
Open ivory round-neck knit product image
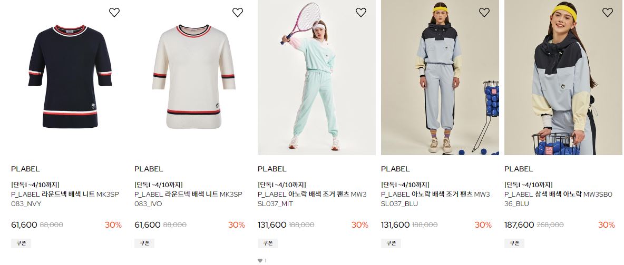pyautogui.click(x=193, y=77)
